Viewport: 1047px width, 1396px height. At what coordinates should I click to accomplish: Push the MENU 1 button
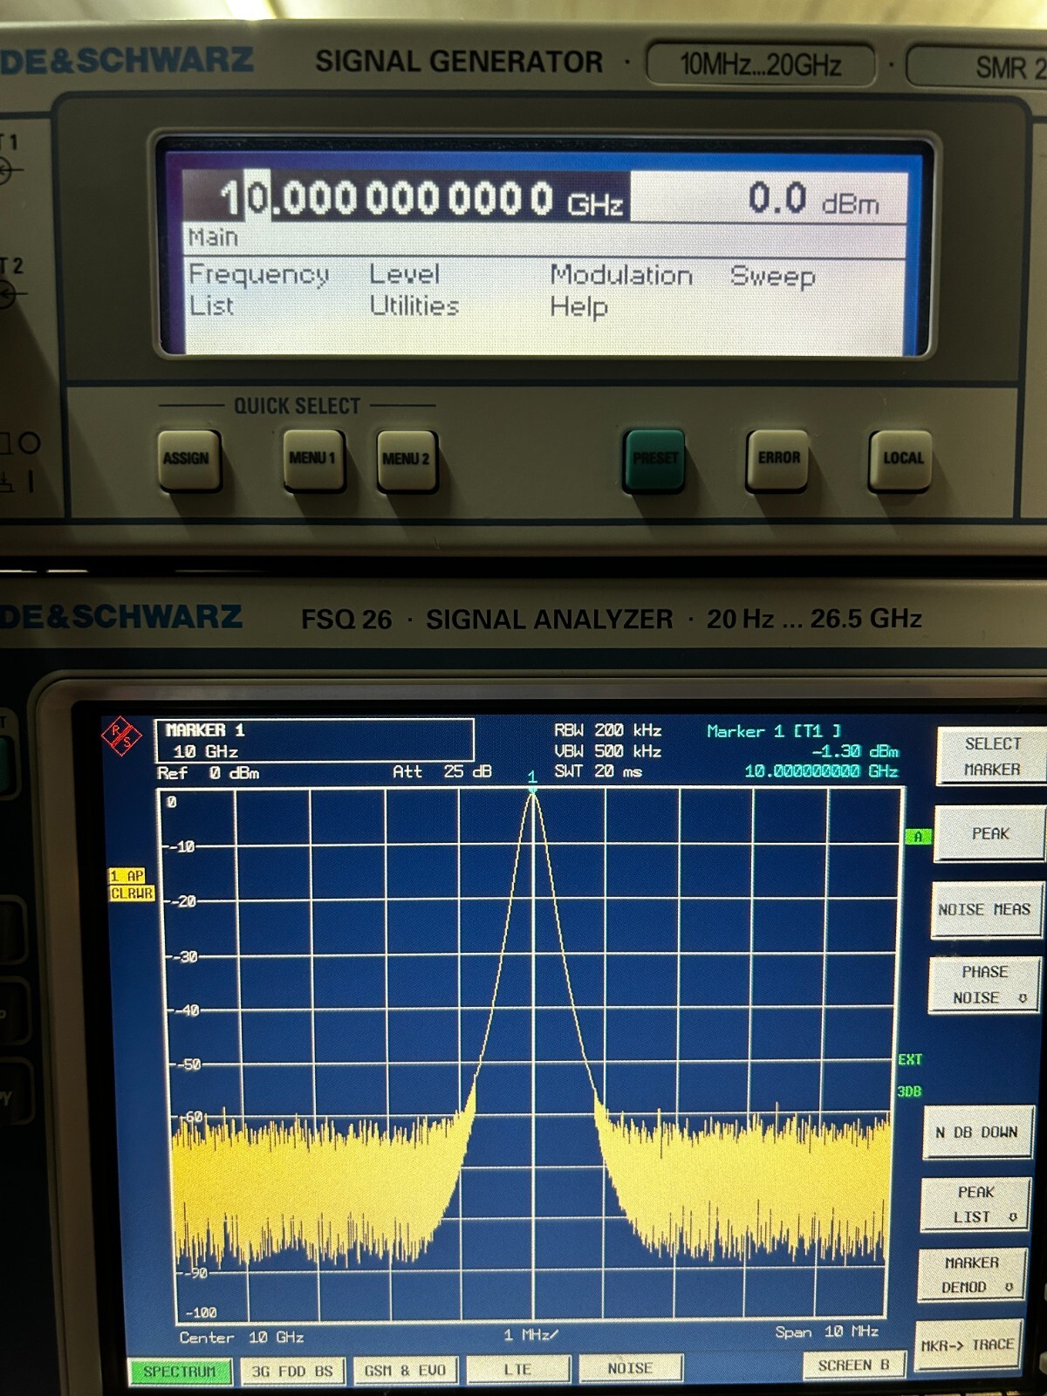point(312,458)
